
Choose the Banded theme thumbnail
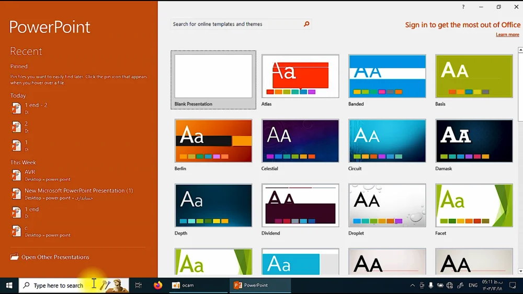coord(387,76)
